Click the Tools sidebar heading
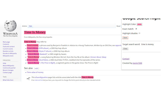 click(5, 77)
